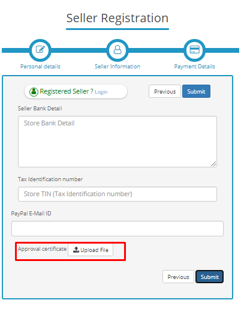
Task: Click the upload arrow icon
Action: [76, 250]
